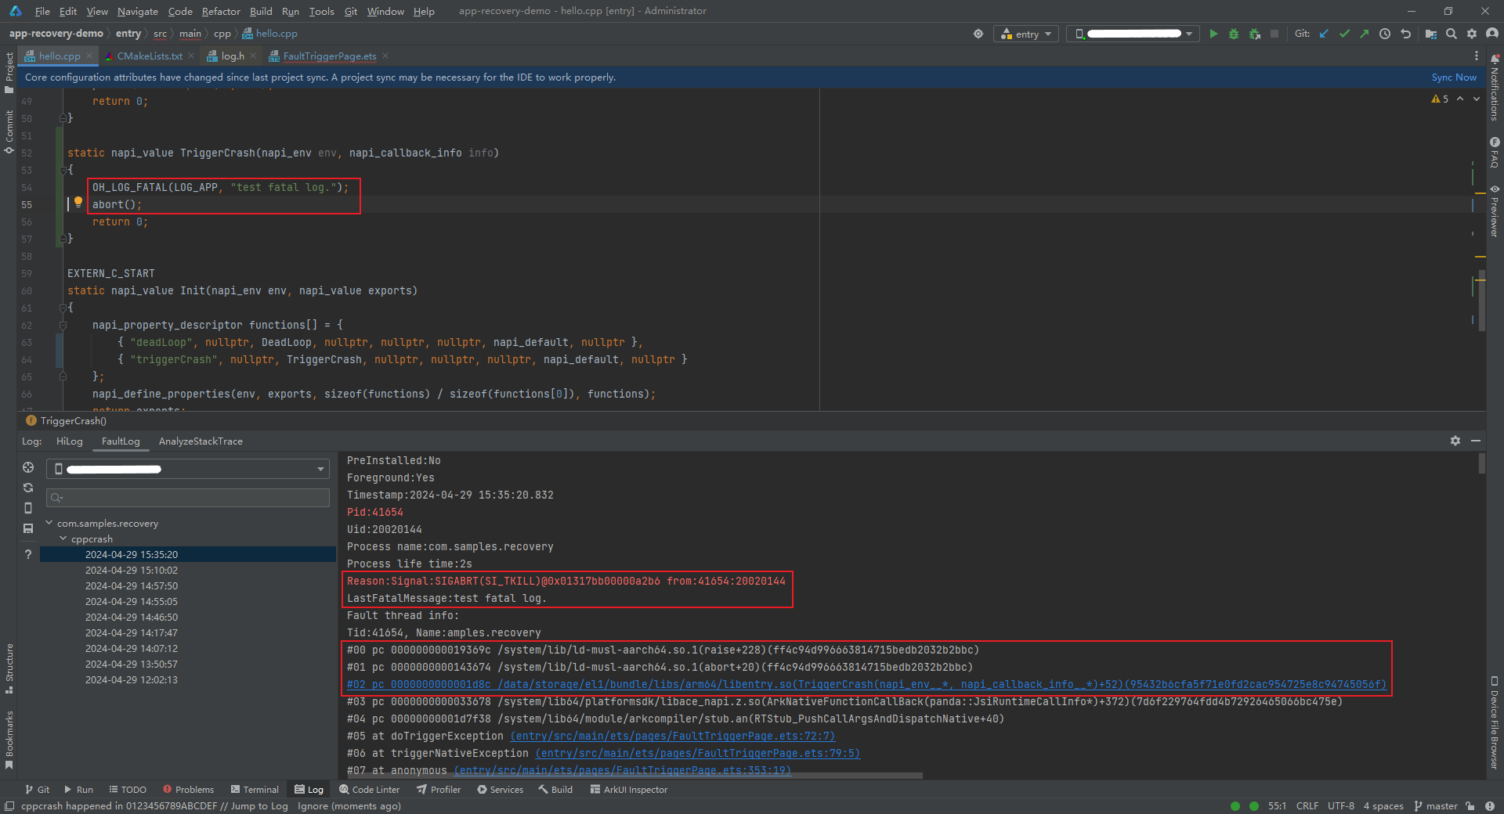This screenshot has width=1504, height=814.
Task: Open Log panel settings gear
Action: 1455,441
